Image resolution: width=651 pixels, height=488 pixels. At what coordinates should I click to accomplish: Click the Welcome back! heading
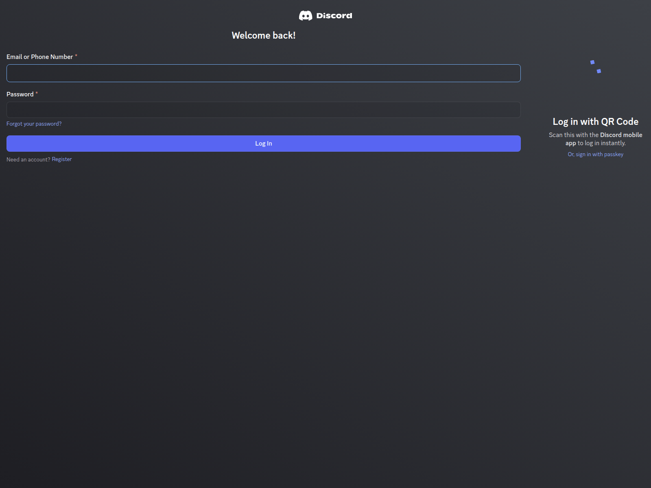point(264,35)
